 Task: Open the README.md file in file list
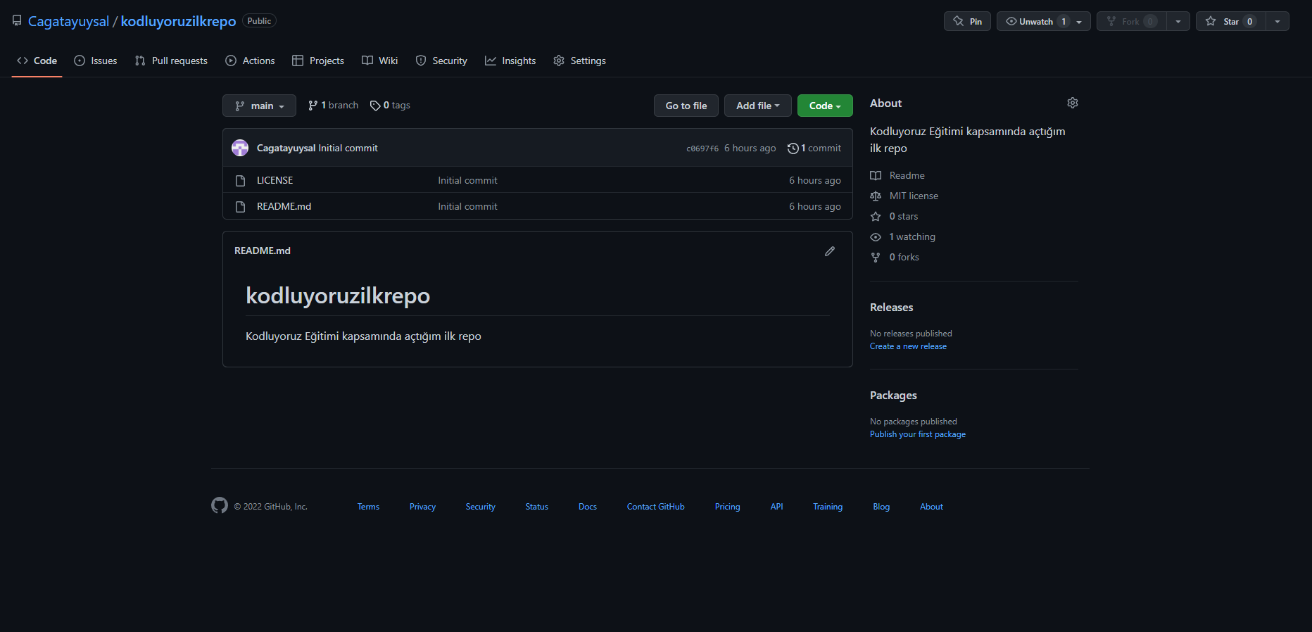pos(284,207)
